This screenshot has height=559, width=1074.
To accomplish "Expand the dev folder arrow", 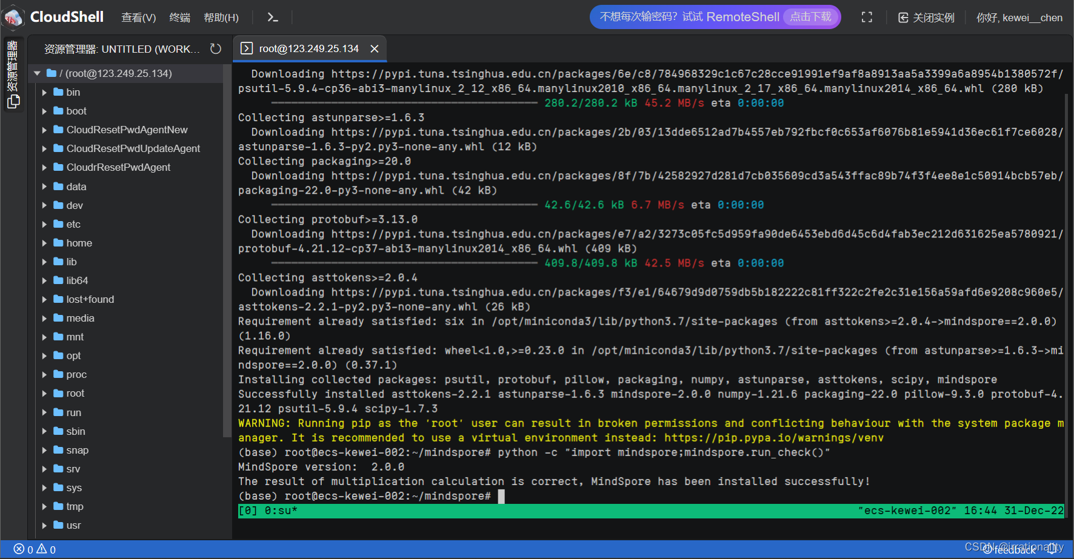I will pyautogui.click(x=44, y=205).
